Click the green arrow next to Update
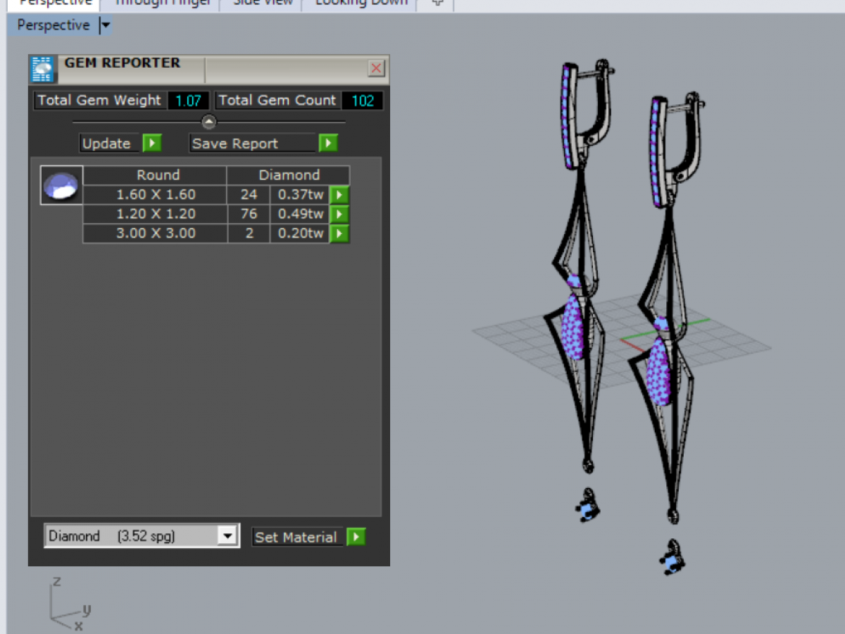This screenshot has width=845, height=634. click(x=152, y=144)
